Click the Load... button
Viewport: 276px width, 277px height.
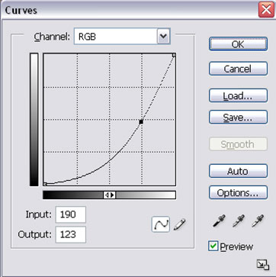click(238, 95)
